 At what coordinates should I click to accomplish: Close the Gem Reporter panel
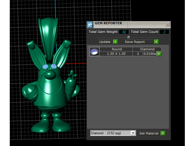coord(167,24)
